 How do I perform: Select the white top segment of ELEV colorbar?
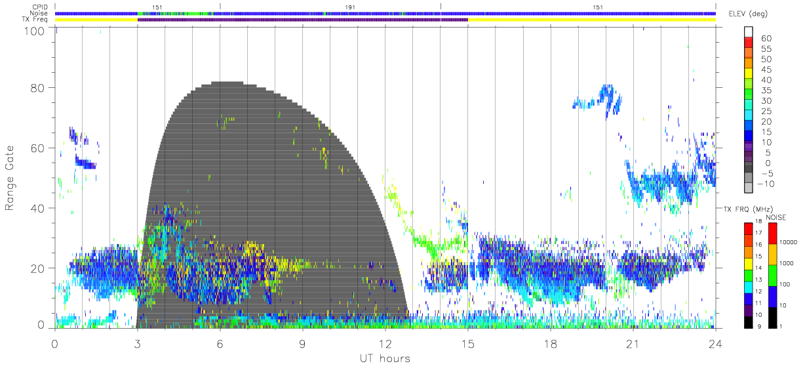[x=750, y=32]
